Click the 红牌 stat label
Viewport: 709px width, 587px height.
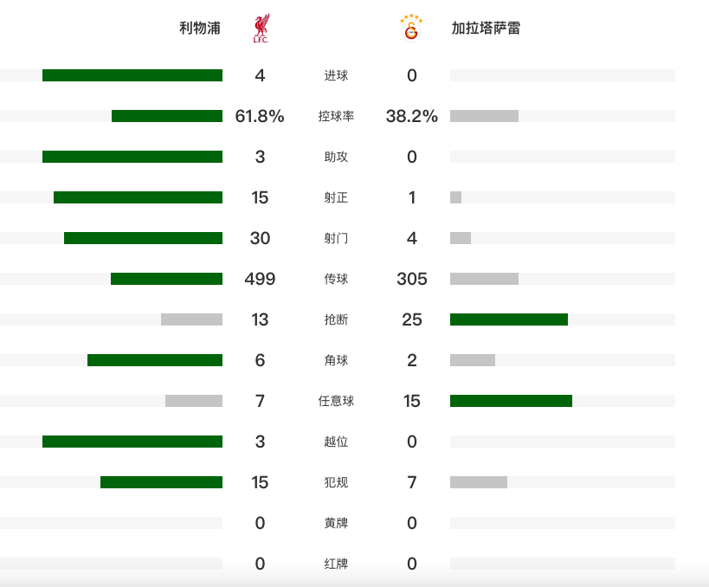pyautogui.click(x=336, y=564)
